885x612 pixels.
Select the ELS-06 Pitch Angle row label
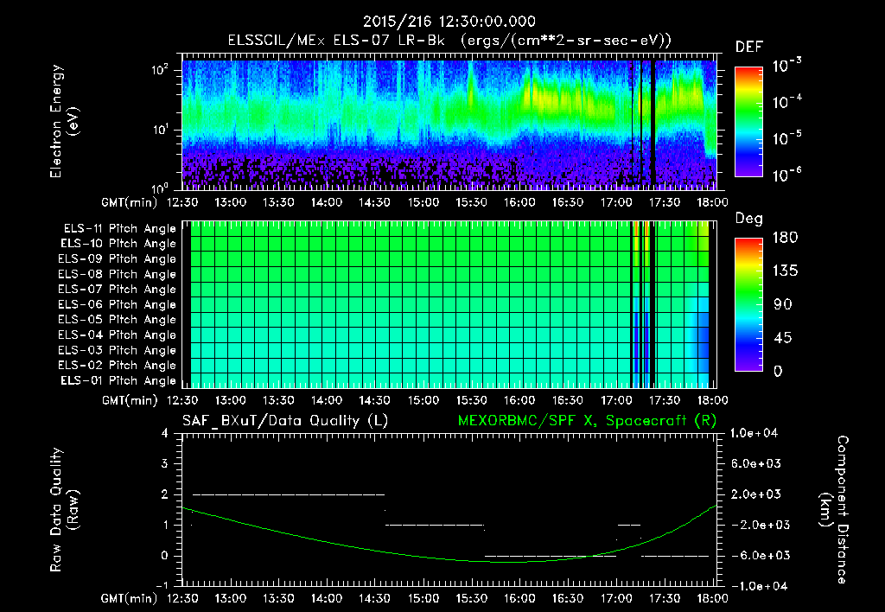(118, 304)
